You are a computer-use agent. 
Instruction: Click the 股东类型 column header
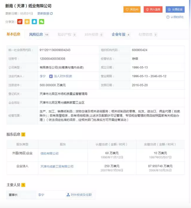click(x=23, y=144)
